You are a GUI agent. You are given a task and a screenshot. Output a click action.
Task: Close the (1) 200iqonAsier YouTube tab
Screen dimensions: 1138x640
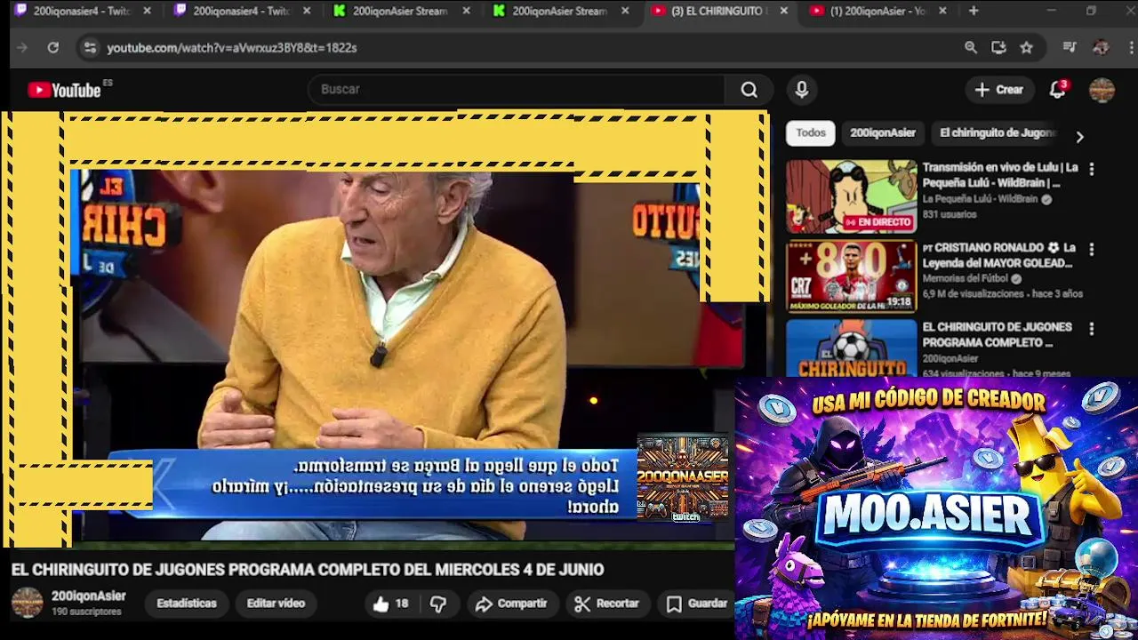(942, 11)
